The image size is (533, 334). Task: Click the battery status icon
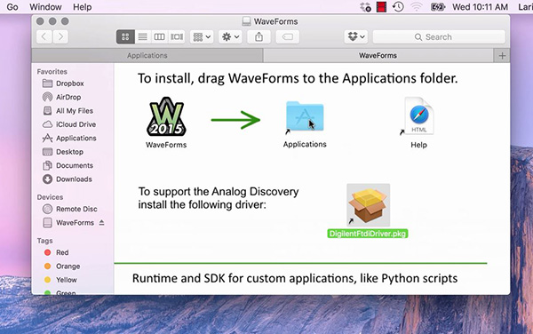[x=437, y=7]
